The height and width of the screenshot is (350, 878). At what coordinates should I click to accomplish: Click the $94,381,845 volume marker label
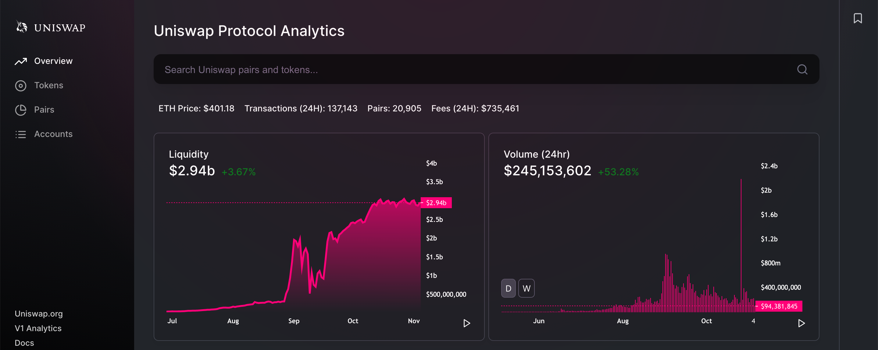coord(779,306)
